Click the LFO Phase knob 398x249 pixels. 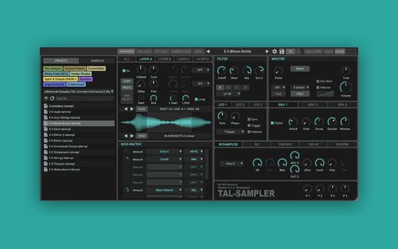click(x=235, y=116)
